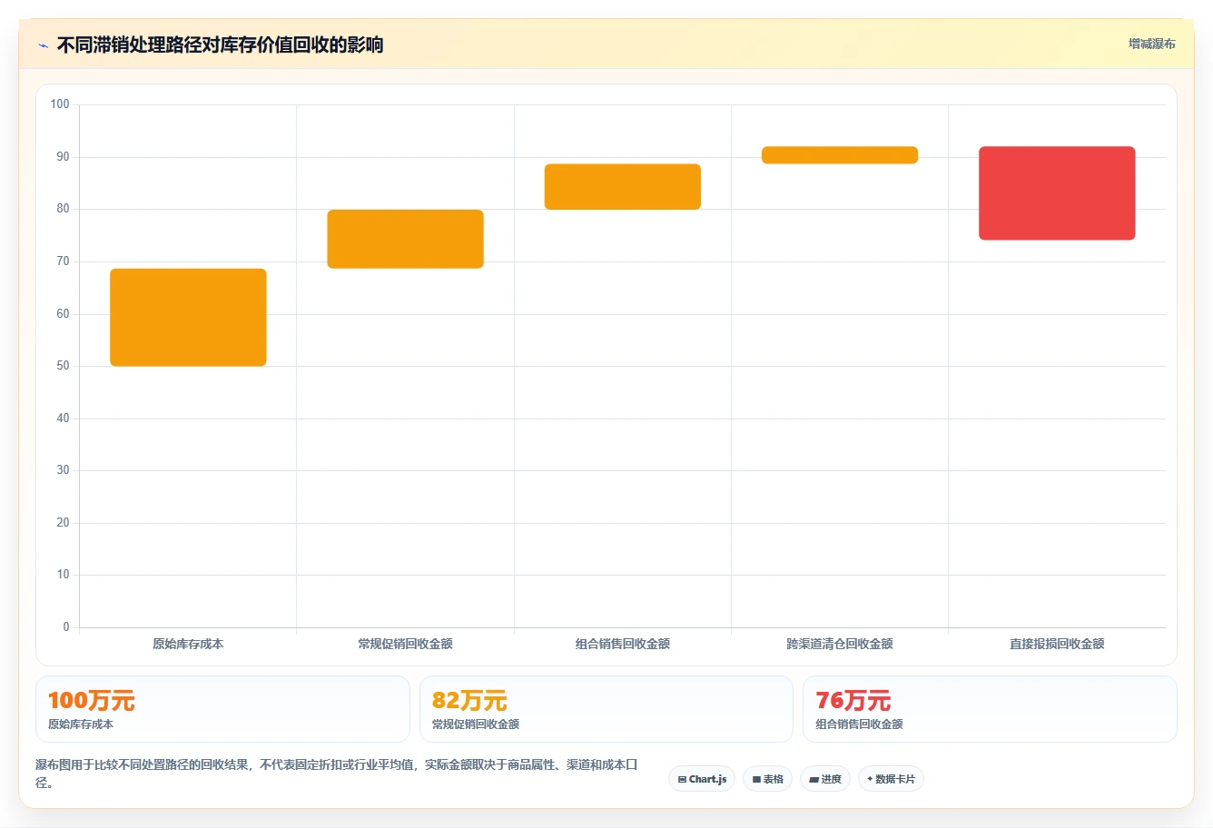Click the red 直接报损回收金额 bar
This screenshot has height=828, width=1213.
coord(1057,193)
